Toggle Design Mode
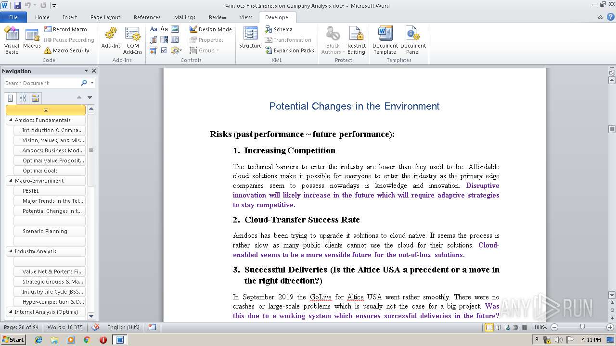The width and height of the screenshot is (616, 346). (211, 29)
